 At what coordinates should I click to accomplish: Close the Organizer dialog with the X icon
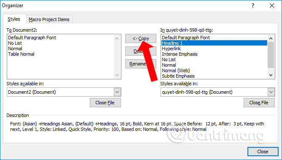tap(272, 5)
